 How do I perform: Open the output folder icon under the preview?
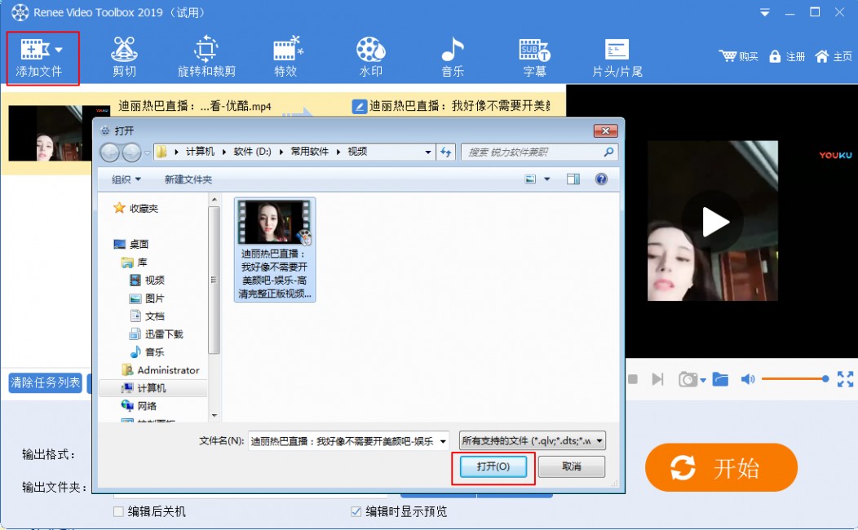pos(720,379)
